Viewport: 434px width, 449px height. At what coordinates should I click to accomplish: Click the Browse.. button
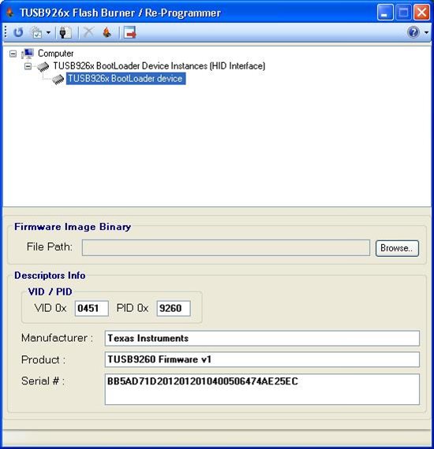397,248
